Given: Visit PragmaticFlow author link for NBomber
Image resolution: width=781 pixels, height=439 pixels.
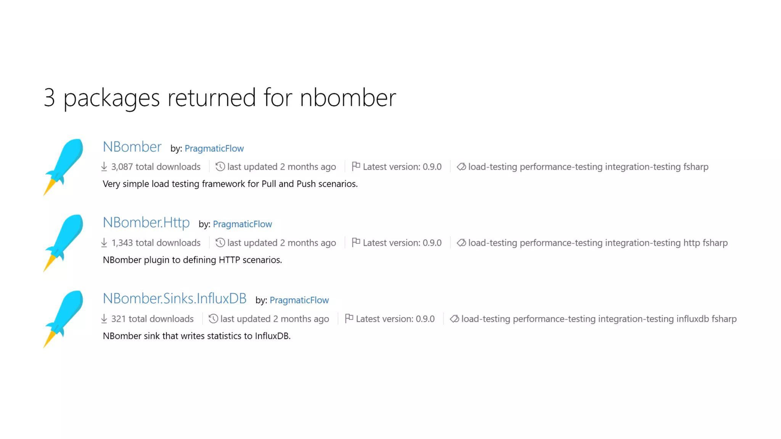Looking at the screenshot, I should 214,149.
